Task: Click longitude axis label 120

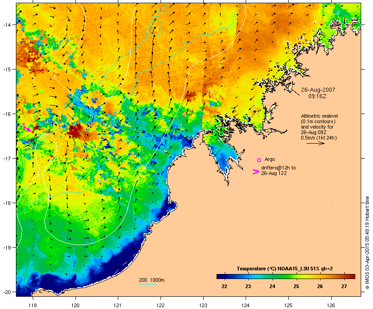Action: coord(76,305)
